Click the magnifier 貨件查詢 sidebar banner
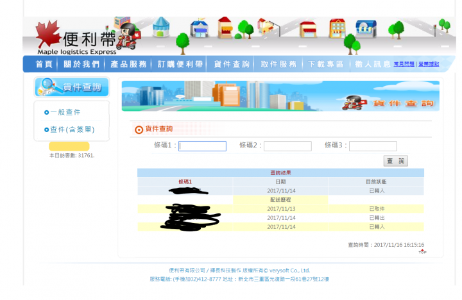The image size is (462, 300). point(72,87)
